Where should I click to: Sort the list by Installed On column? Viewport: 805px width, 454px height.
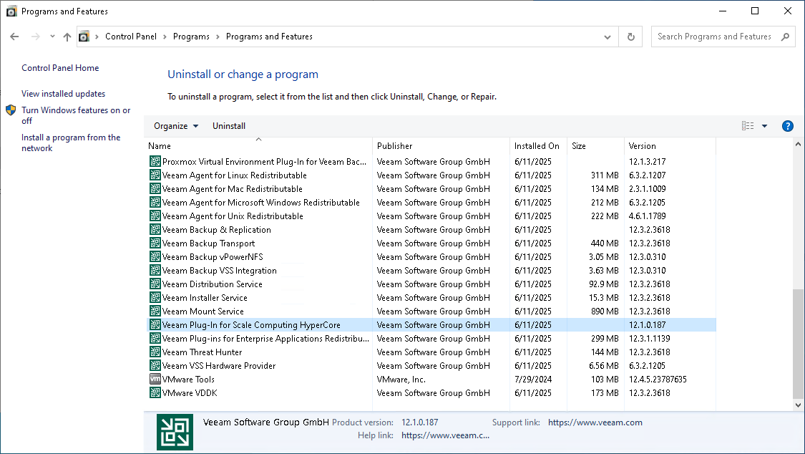click(537, 146)
